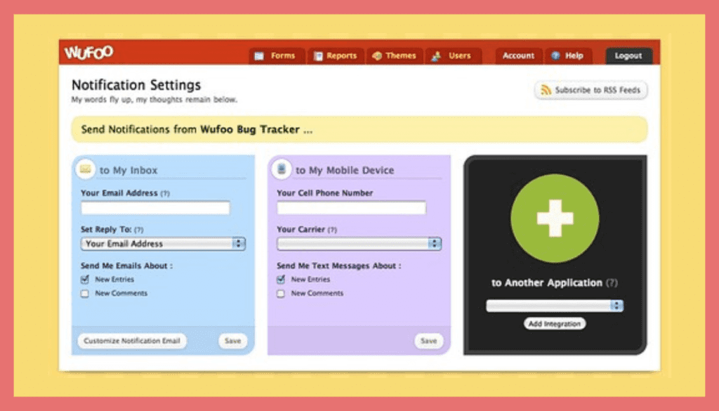Click the Wufoo logo
This screenshot has height=411, width=719.
coord(88,52)
